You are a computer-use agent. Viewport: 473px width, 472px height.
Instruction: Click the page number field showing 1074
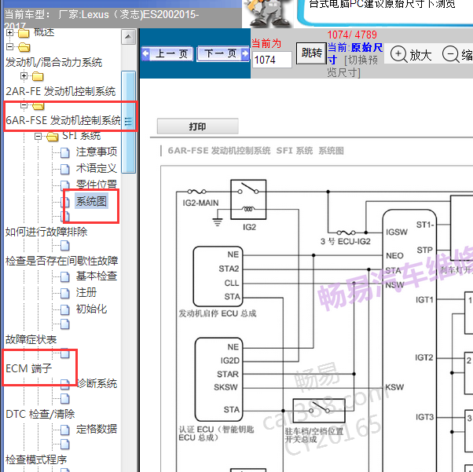pos(272,60)
